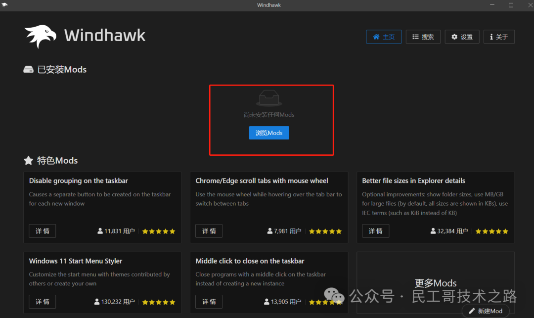The width and height of the screenshot is (534, 318).
Task: Click star rating of Chrome/Edge scroll tabs
Action: point(325,231)
